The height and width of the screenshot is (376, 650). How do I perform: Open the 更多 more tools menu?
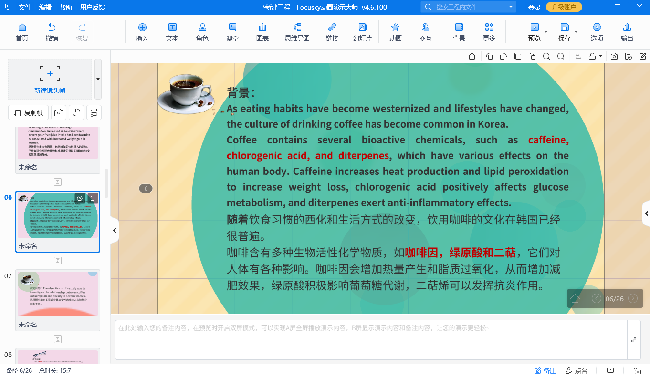pyautogui.click(x=489, y=32)
